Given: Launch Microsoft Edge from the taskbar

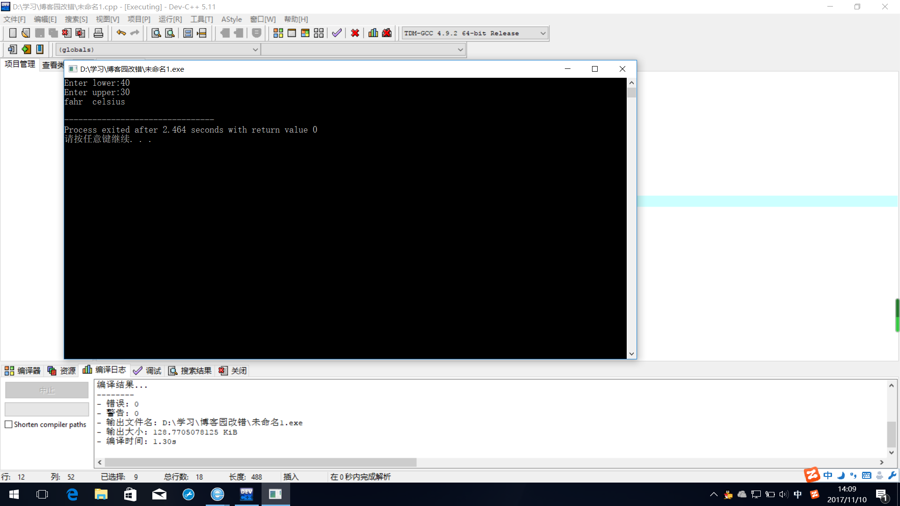Looking at the screenshot, I should pyautogui.click(x=72, y=494).
